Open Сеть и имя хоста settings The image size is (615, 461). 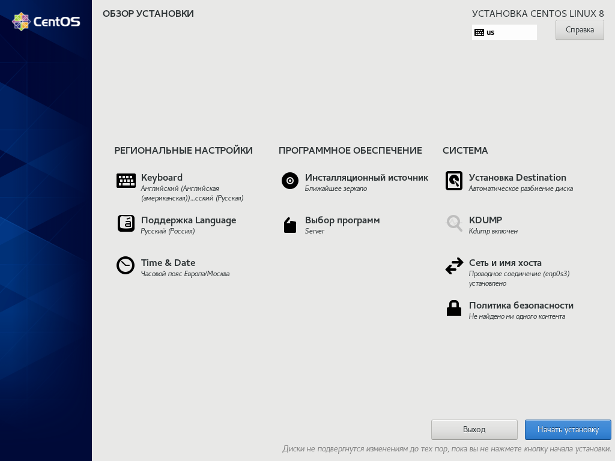coord(504,263)
